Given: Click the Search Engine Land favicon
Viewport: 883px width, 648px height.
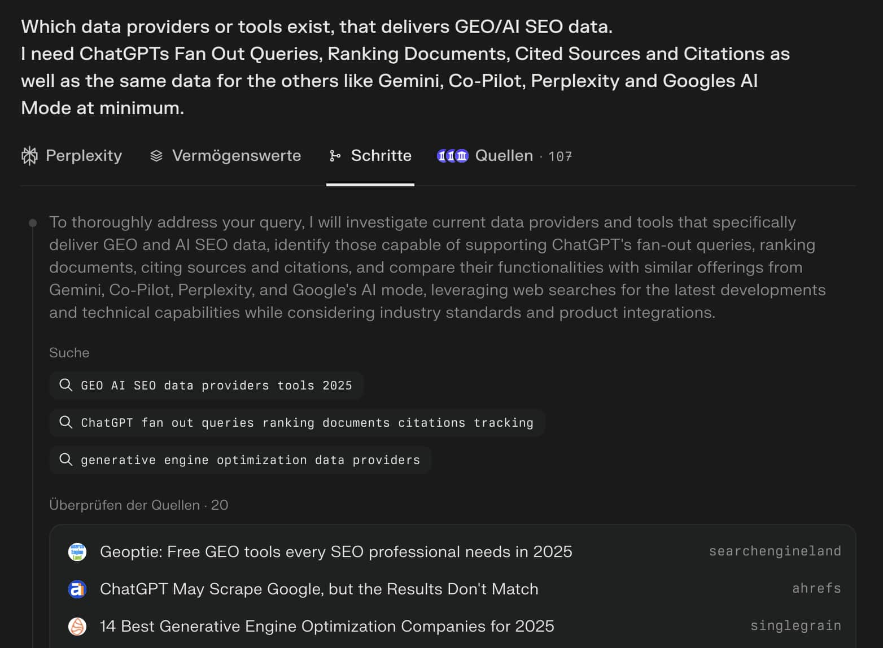Looking at the screenshot, I should coord(77,551).
